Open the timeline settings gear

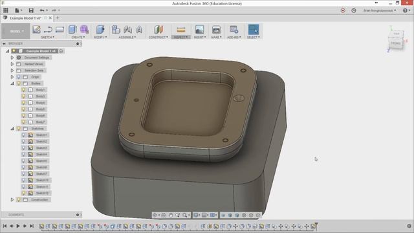(409, 226)
